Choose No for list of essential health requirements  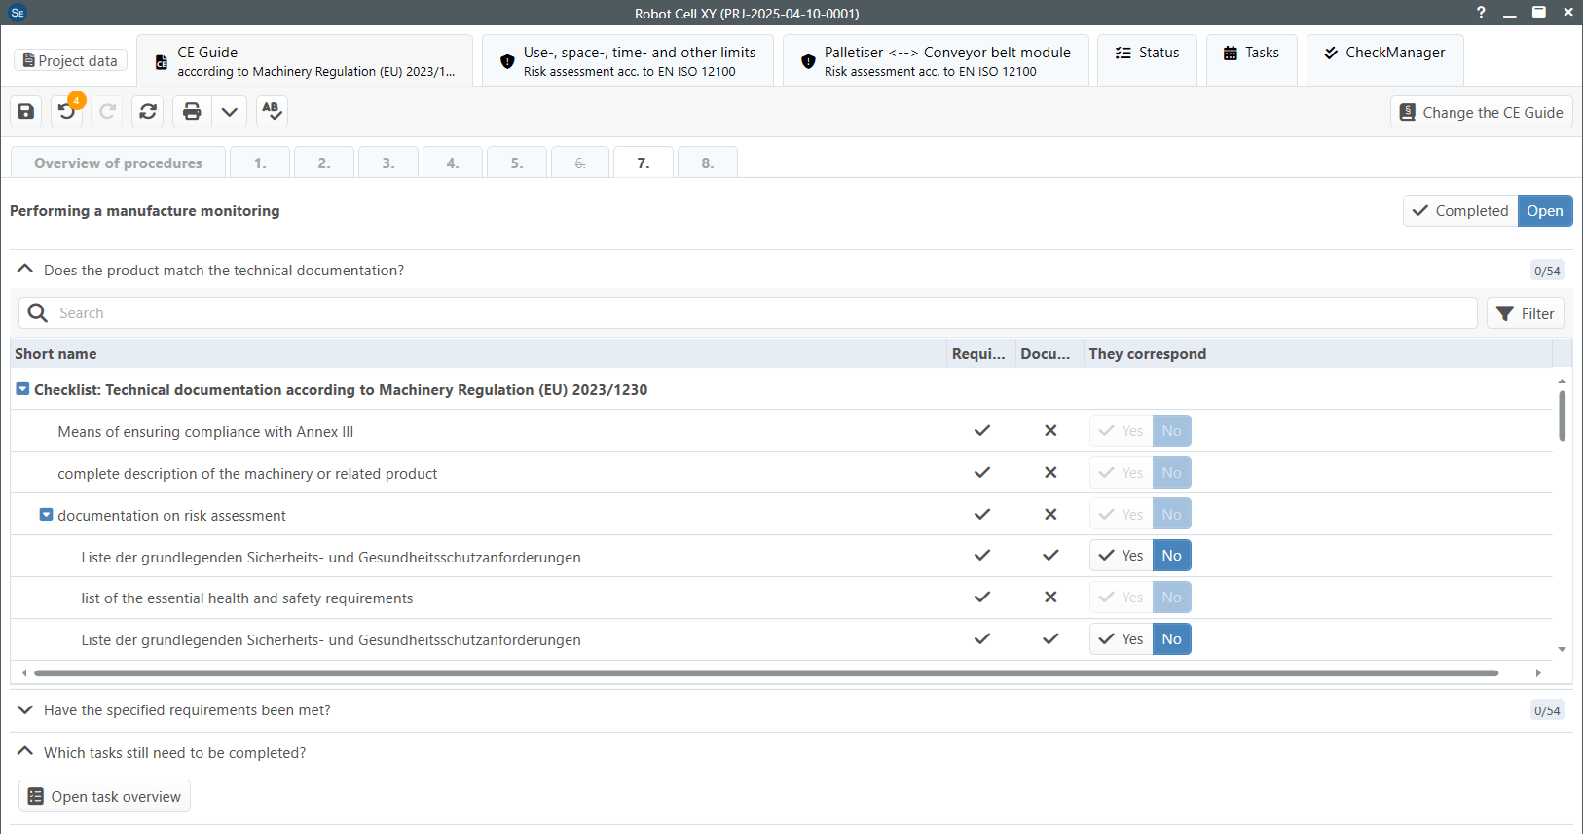click(1172, 598)
